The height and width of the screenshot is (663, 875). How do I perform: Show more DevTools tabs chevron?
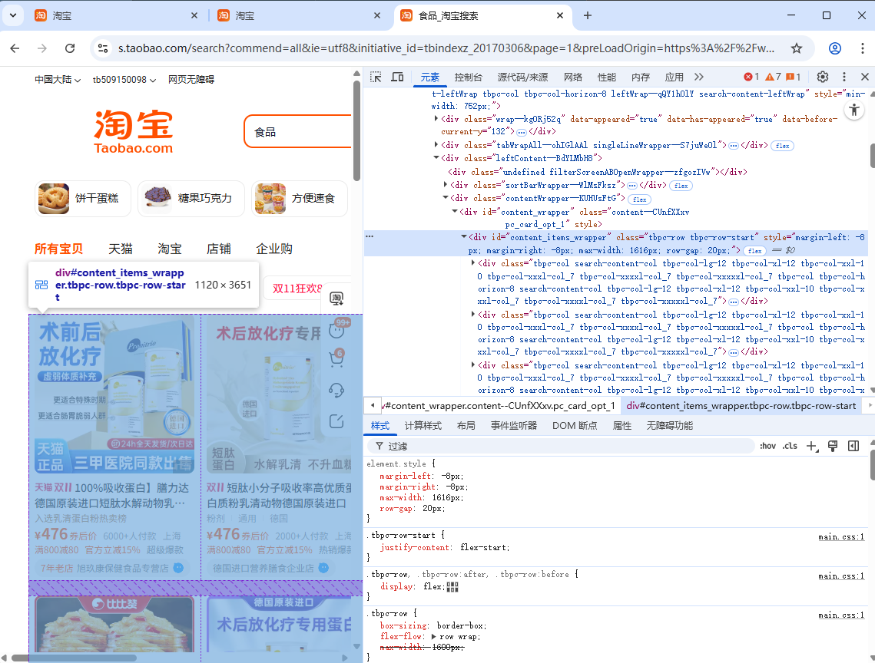[698, 77]
